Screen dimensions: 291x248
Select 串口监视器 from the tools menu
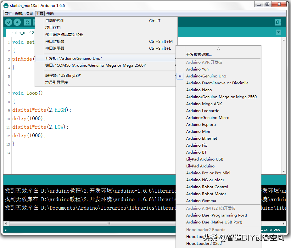click(x=55, y=42)
